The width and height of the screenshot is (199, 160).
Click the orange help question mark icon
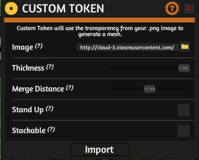tap(172, 8)
